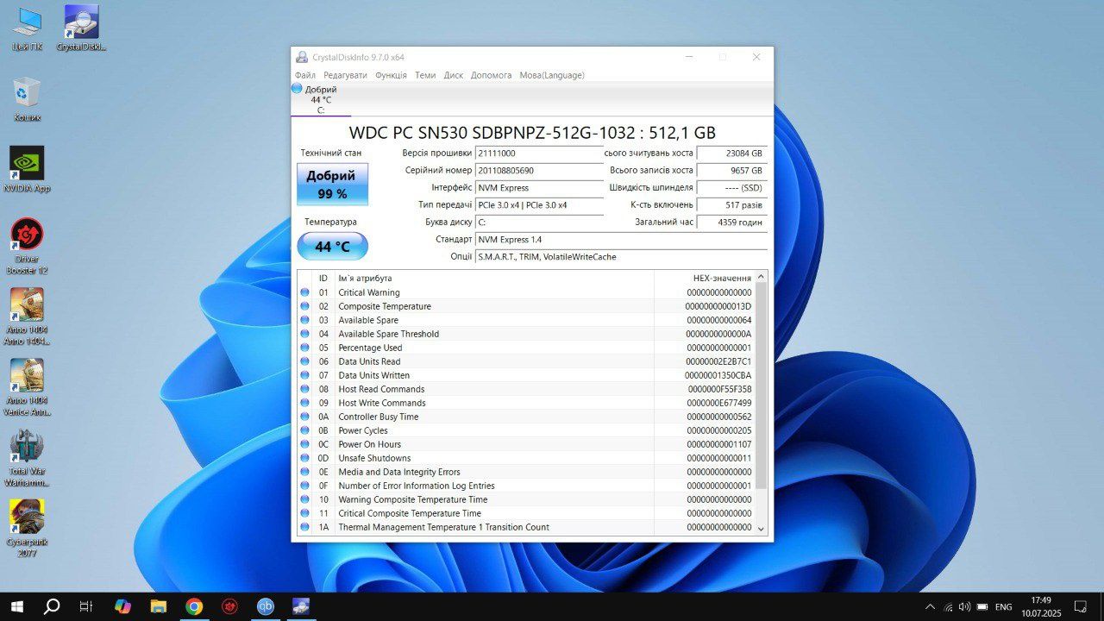Click the host reads value 23084 GB
The height and width of the screenshot is (621, 1104).
(731, 153)
